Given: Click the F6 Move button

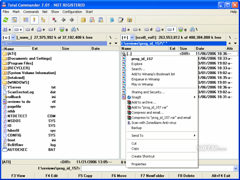Looking at the screenshot, I should pyautogui.click(x=119, y=176).
